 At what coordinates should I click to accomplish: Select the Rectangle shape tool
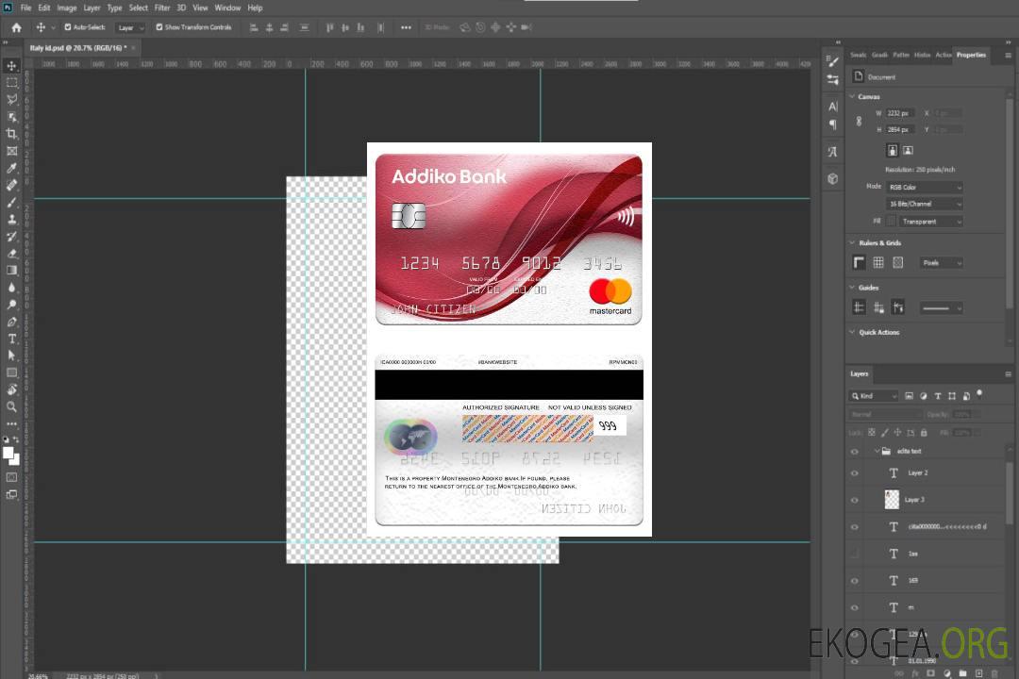pos(11,373)
